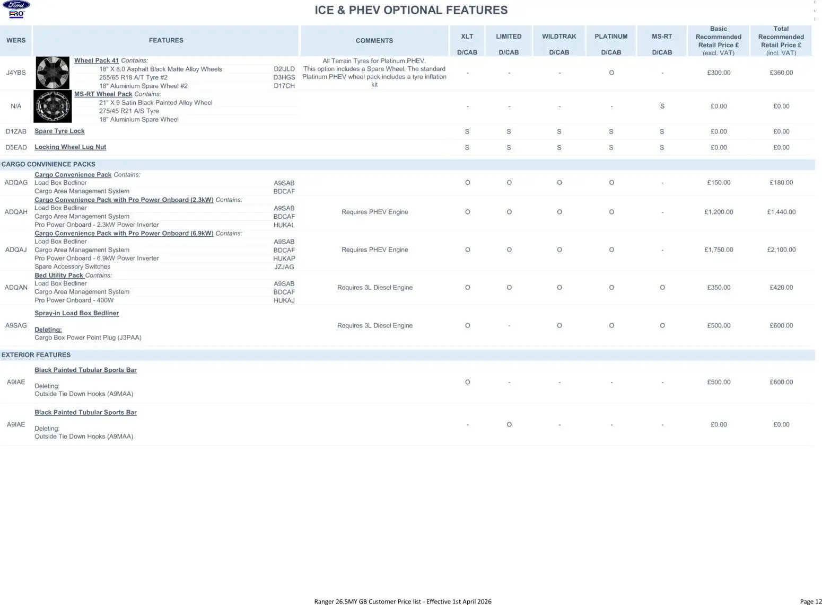Select the £420.00 total price
The width and height of the screenshot is (822, 605).
pos(781,287)
